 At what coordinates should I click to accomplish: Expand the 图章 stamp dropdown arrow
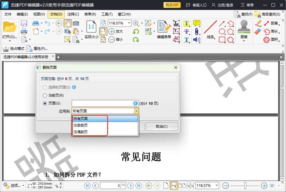[244, 41]
